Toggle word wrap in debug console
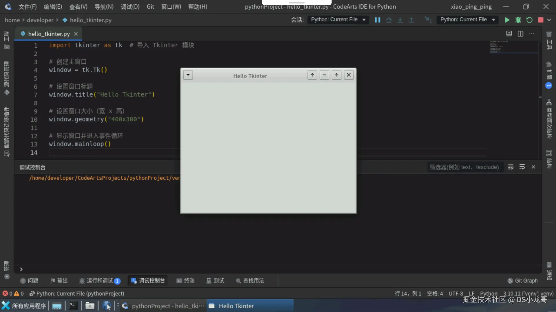 coord(522,167)
